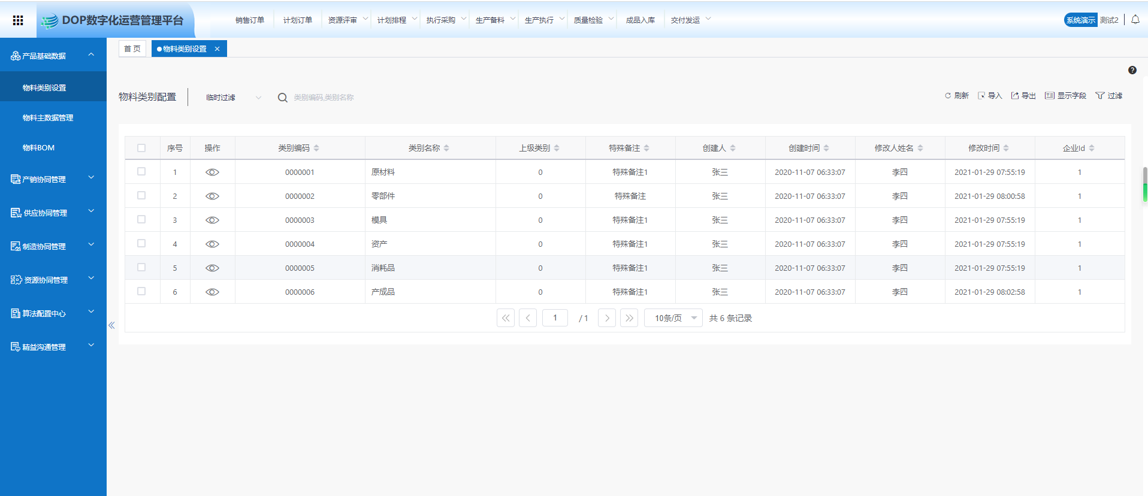Image resolution: width=1148 pixels, height=496 pixels.
Task: Sort by 企业Id column
Action: pos(1092,148)
